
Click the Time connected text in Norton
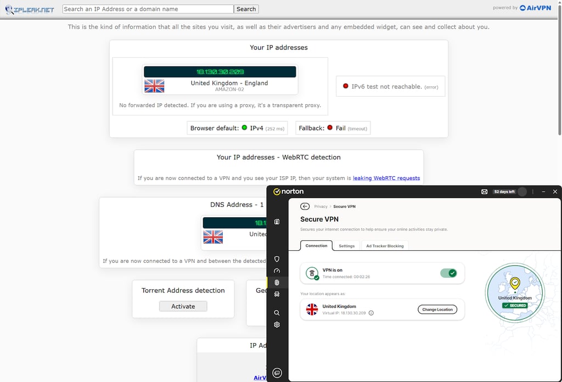(x=346, y=277)
